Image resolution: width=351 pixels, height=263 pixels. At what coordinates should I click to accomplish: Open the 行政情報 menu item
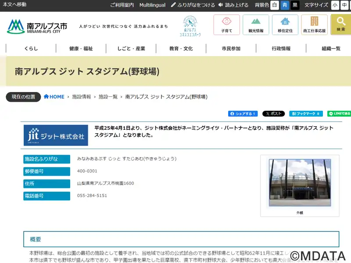tap(281, 49)
